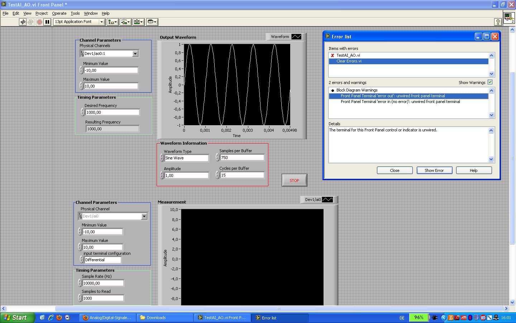516x323 pixels.
Task: Open the Align Objects tool
Action: (x=113, y=22)
